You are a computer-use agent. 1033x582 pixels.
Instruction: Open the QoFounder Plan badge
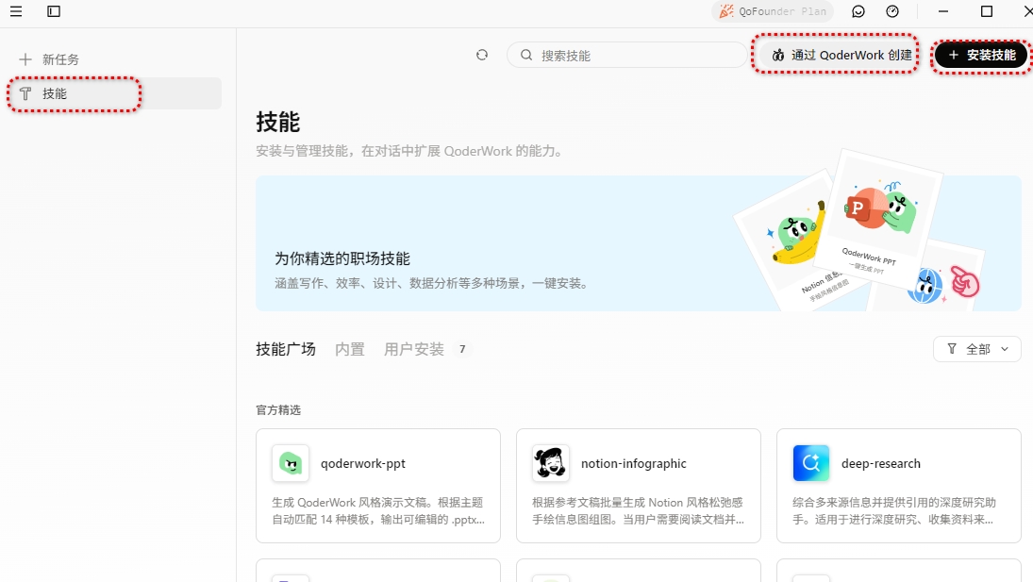pos(773,11)
